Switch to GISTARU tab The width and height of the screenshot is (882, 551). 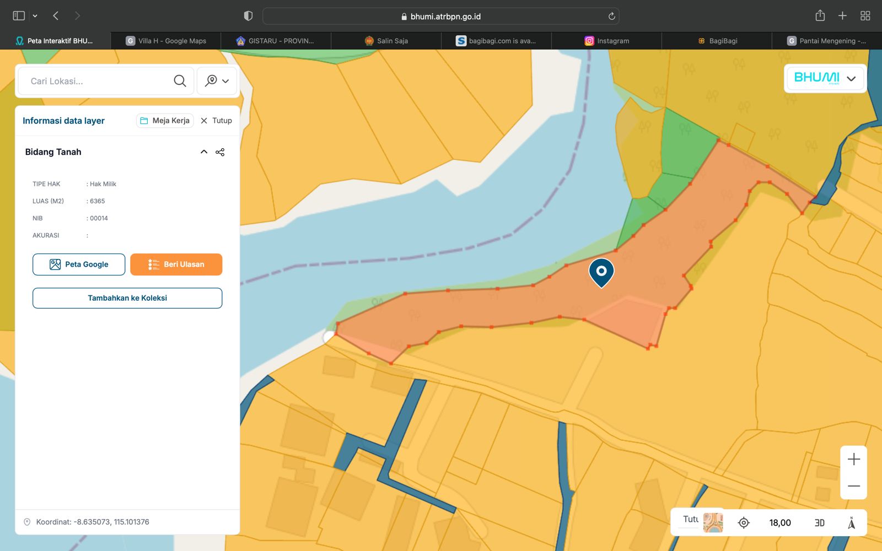(276, 41)
